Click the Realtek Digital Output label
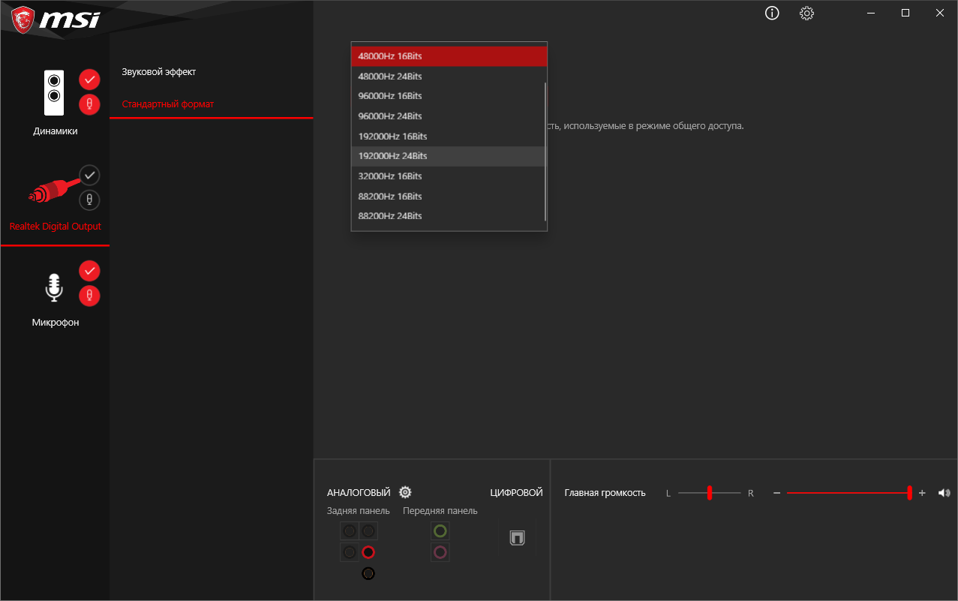Image resolution: width=958 pixels, height=601 pixels. tap(55, 227)
